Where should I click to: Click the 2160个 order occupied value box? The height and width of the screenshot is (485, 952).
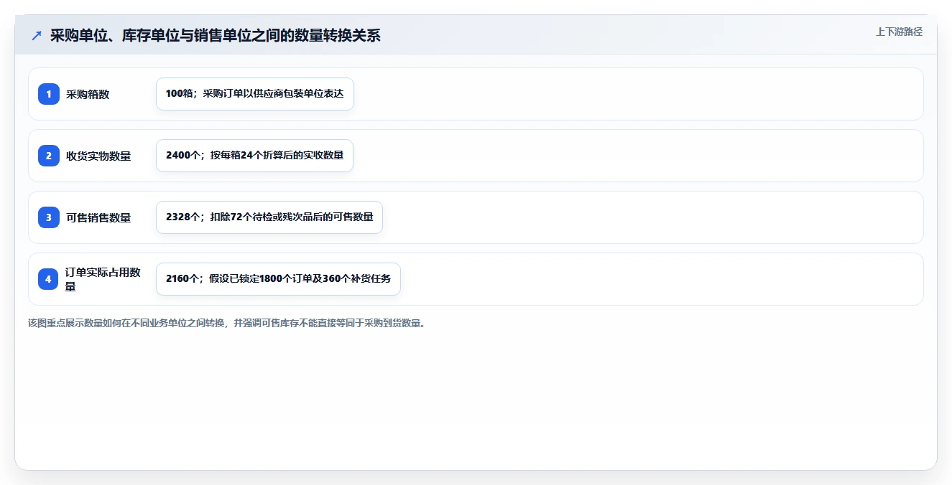point(278,279)
